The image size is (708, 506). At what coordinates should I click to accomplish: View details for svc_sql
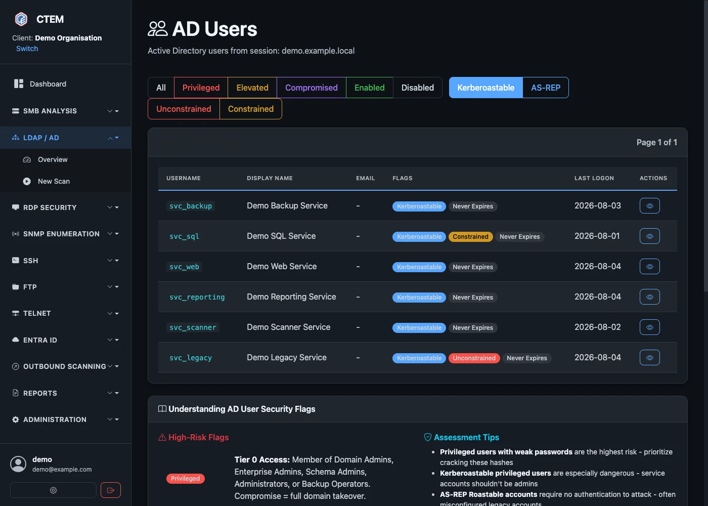coord(650,236)
